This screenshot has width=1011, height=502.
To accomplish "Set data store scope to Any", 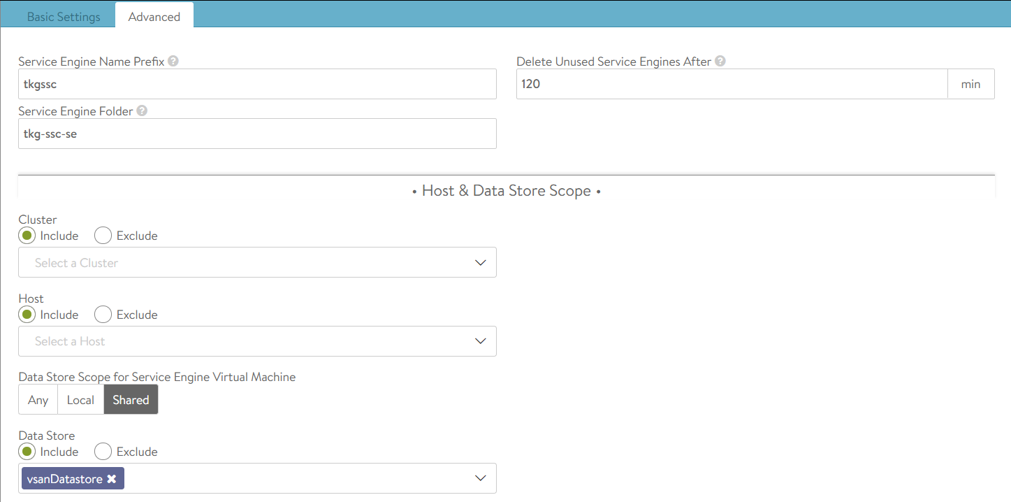I will click(x=38, y=400).
